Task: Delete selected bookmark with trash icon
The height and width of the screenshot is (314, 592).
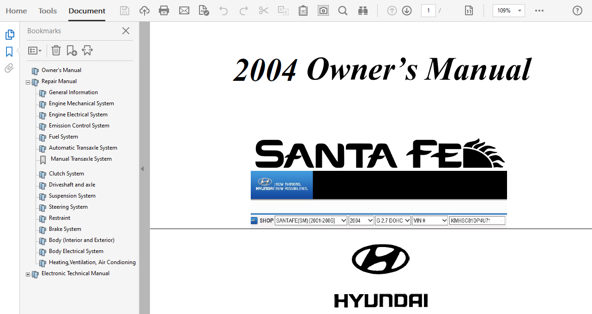Action: click(56, 50)
